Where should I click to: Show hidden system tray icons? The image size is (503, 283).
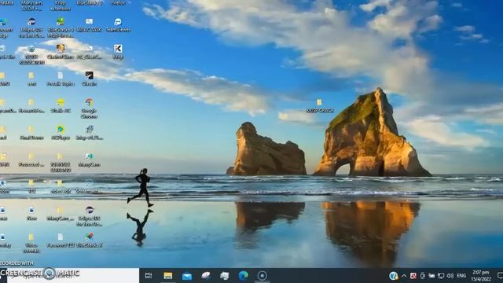point(404,276)
